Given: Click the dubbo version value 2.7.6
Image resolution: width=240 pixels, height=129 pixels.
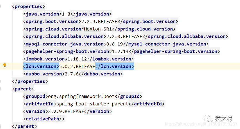Looking at the screenshot, I should point(72,74).
